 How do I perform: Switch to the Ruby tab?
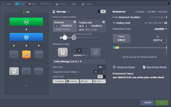coord(33,4)
